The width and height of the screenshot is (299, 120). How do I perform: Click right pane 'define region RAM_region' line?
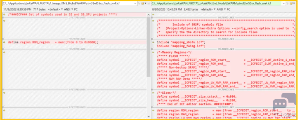226,114
